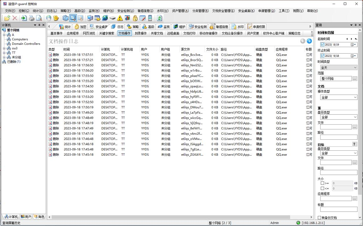Click the print icon in the top toolbar
363x226 pixels.
coord(32,18)
